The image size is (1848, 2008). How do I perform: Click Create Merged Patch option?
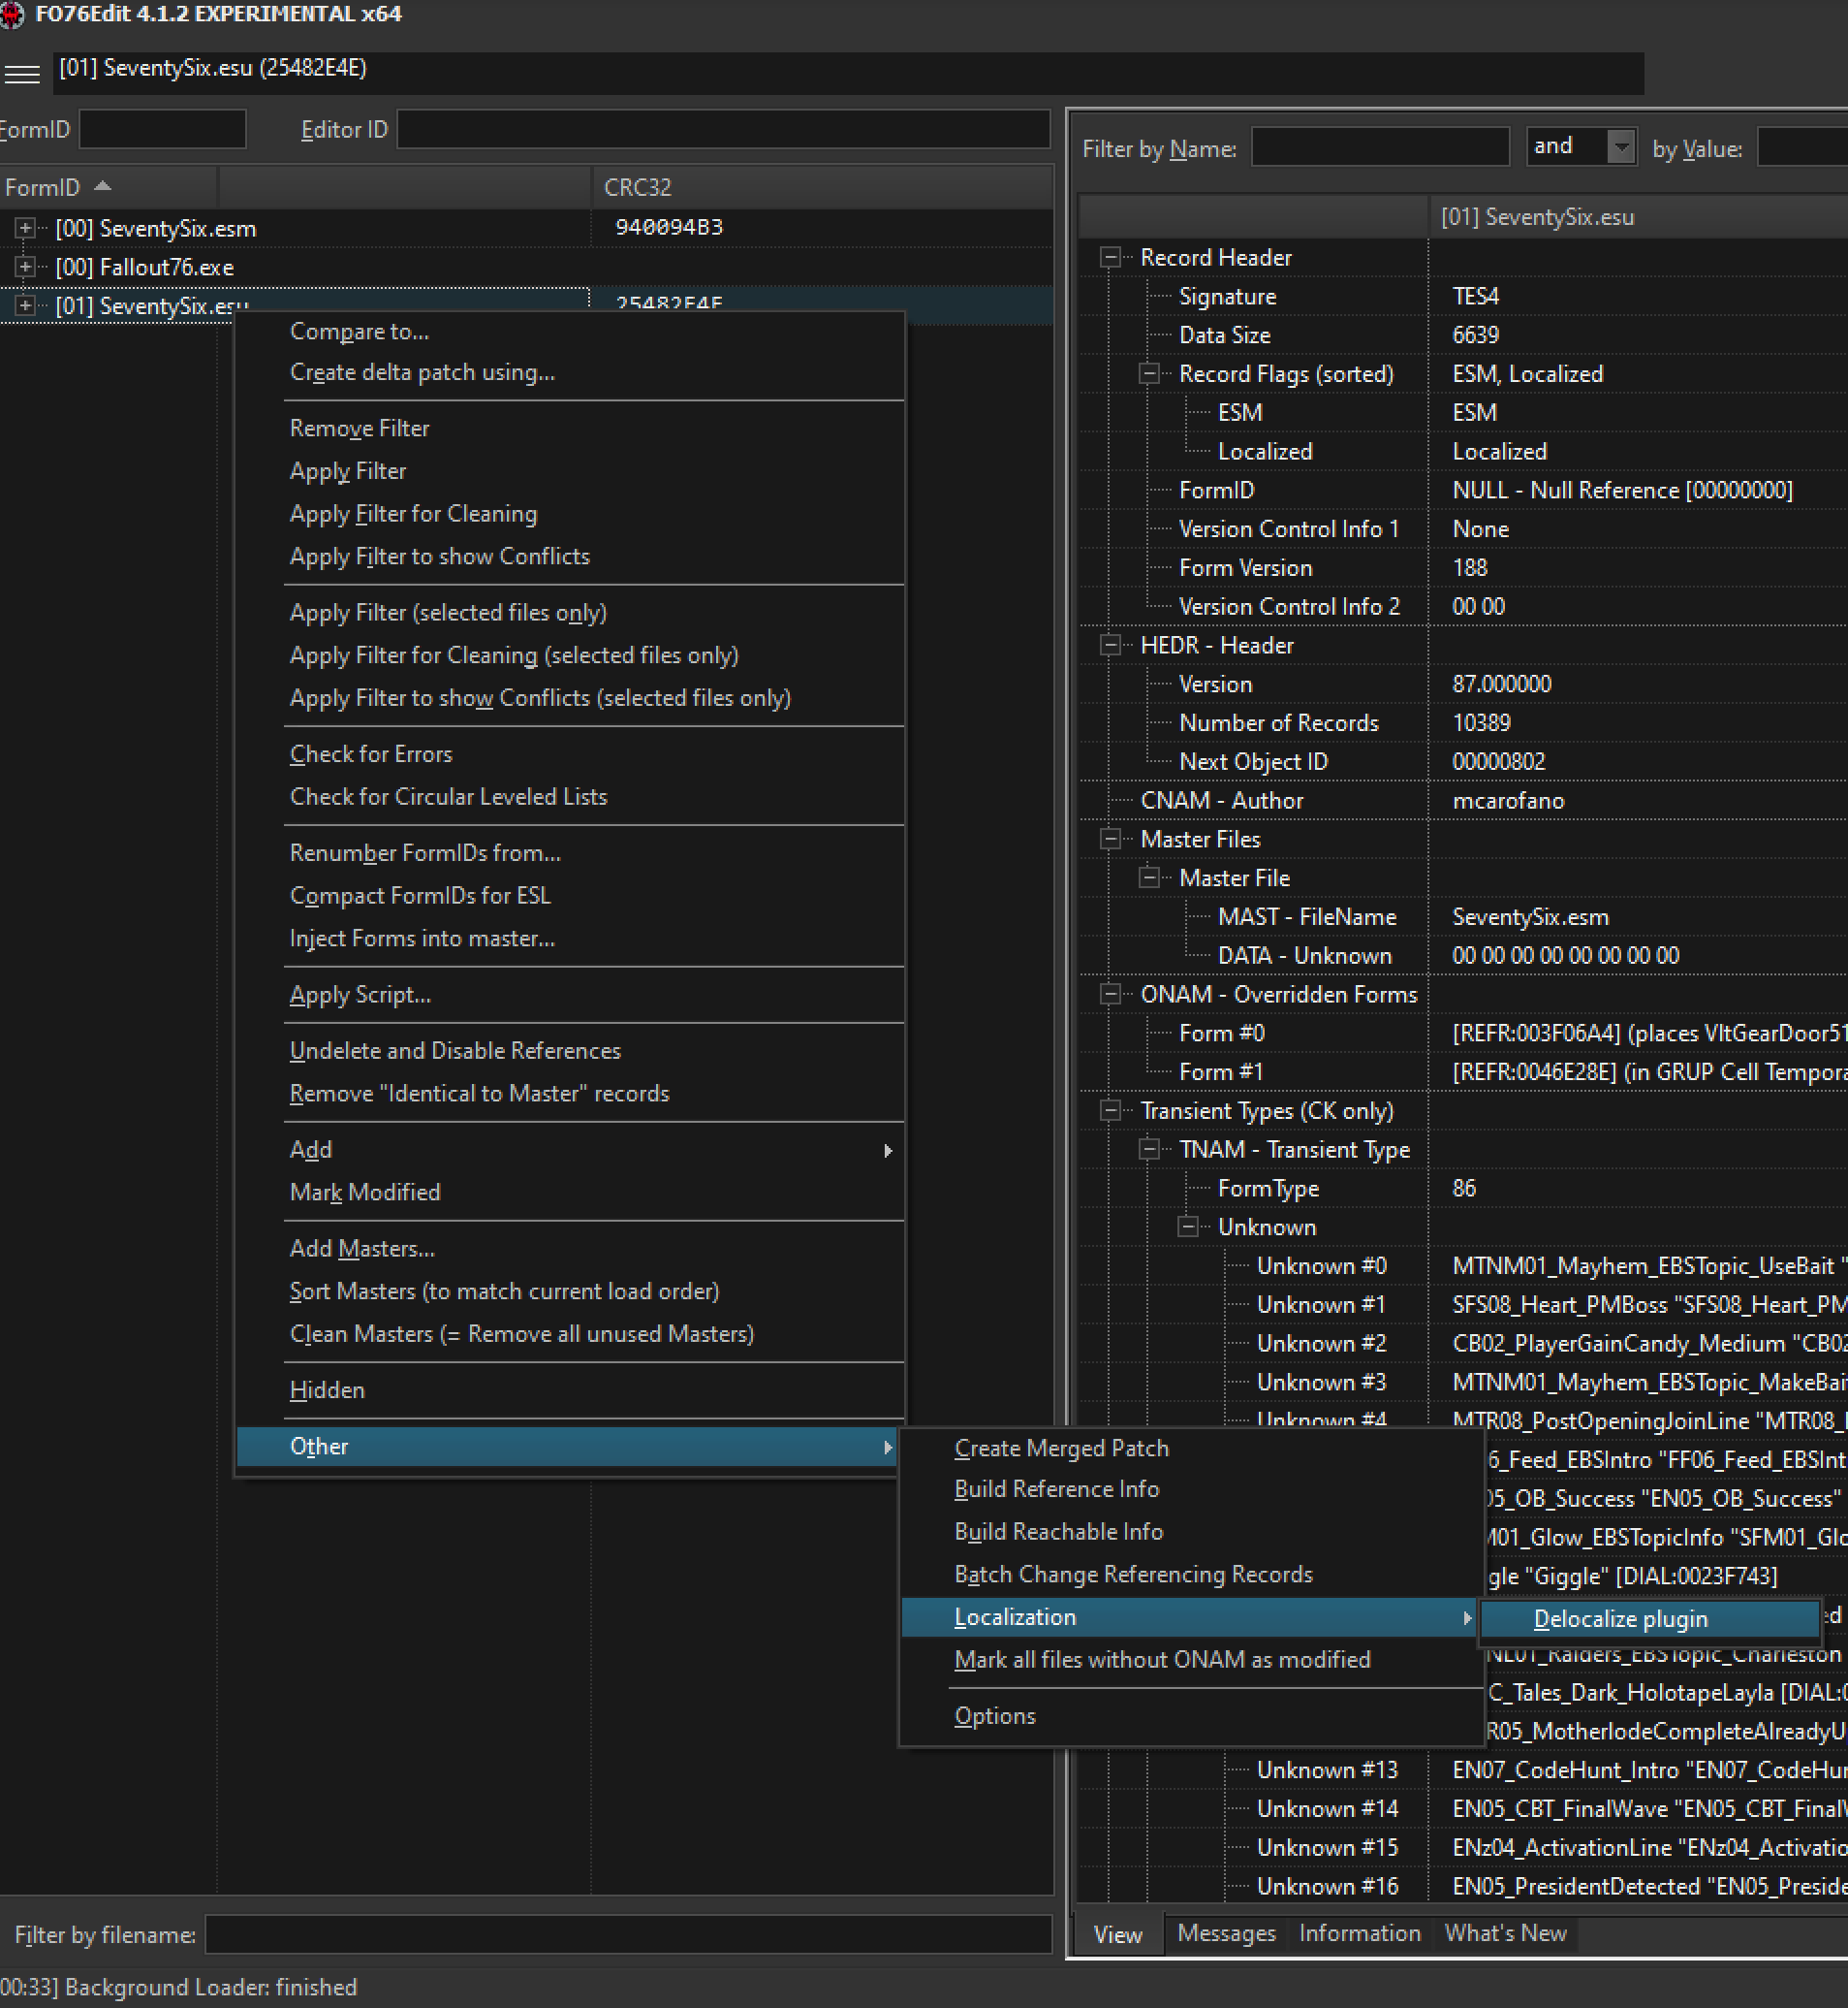(x=1061, y=1448)
